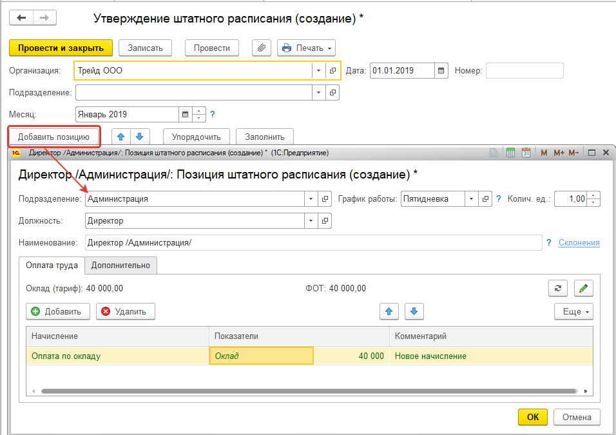Click the Склонения link
Image resolution: width=616 pixels, height=435 pixels.
tap(579, 243)
